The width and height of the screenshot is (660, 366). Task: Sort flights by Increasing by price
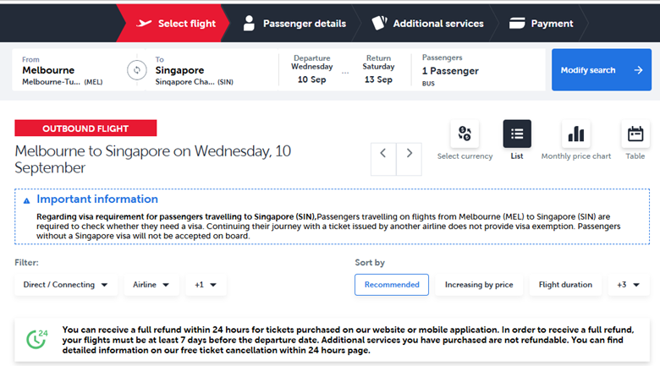click(x=479, y=285)
